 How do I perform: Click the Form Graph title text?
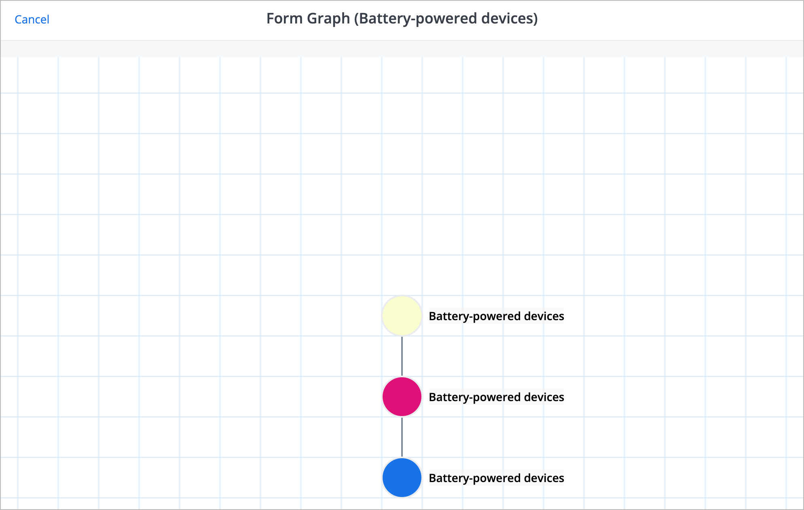coord(402,19)
